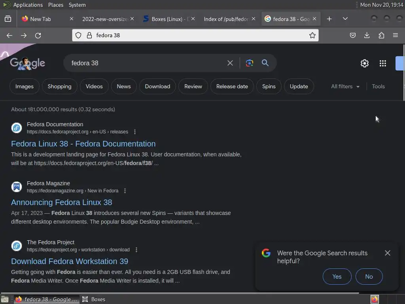Open Google quick settings gear
The width and height of the screenshot is (405, 304).
364,63
